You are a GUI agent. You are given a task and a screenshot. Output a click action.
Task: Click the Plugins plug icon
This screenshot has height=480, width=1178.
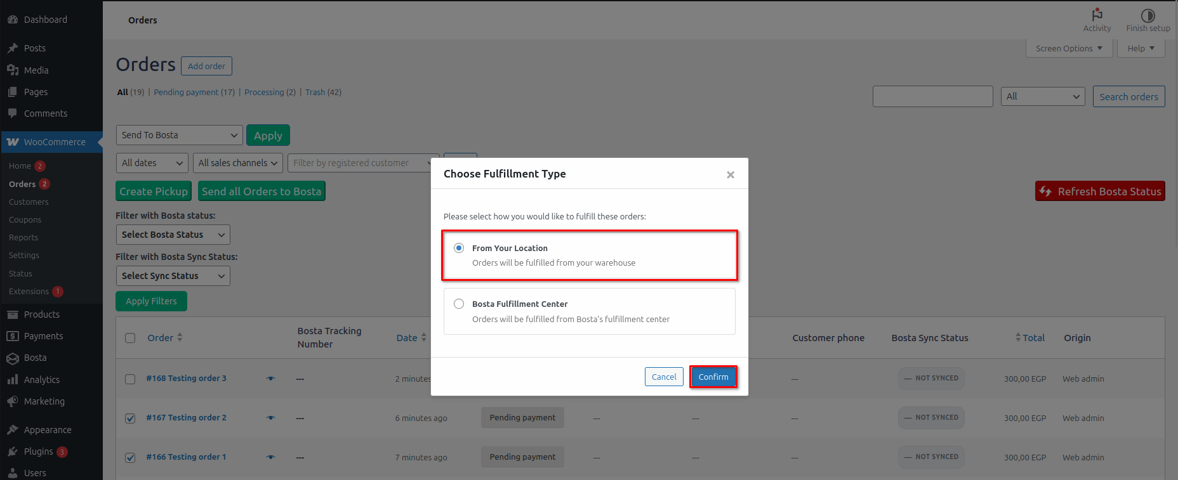[13, 451]
